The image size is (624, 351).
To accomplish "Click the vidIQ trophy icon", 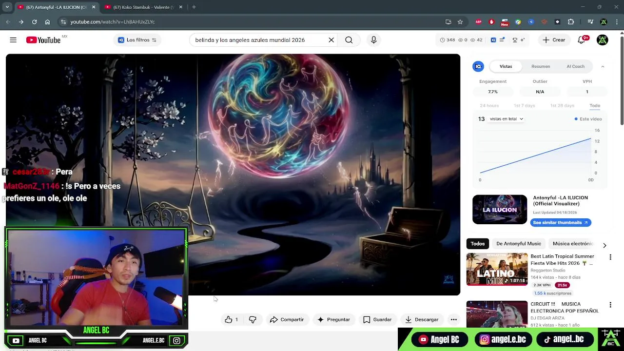I will pos(515,40).
